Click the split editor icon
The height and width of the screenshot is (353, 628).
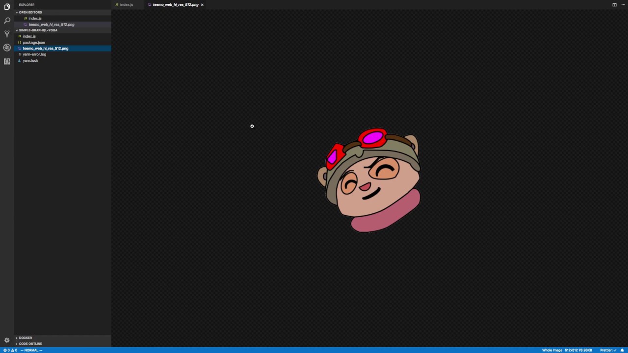click(614, 4)
